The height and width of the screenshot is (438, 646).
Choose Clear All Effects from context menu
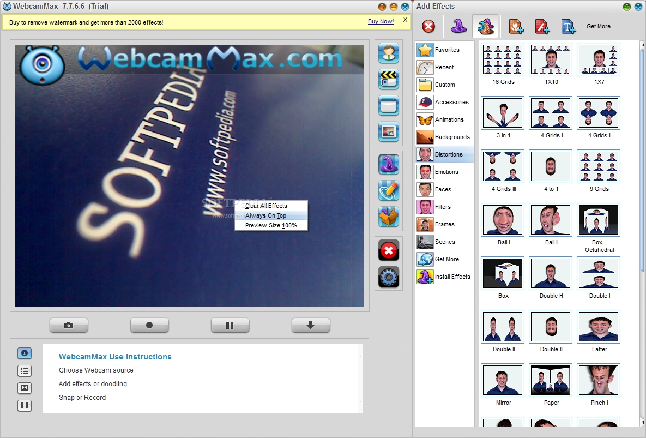click(x=271, y=206)
